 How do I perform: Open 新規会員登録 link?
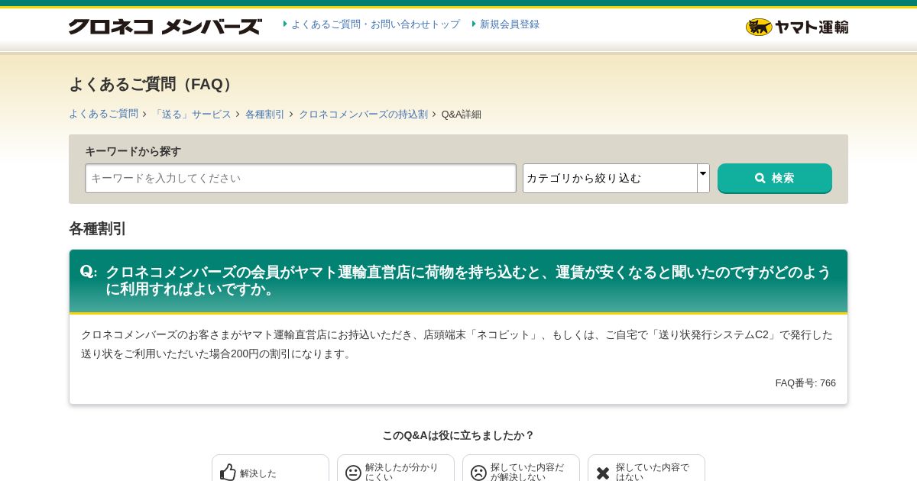click(510, 24)
